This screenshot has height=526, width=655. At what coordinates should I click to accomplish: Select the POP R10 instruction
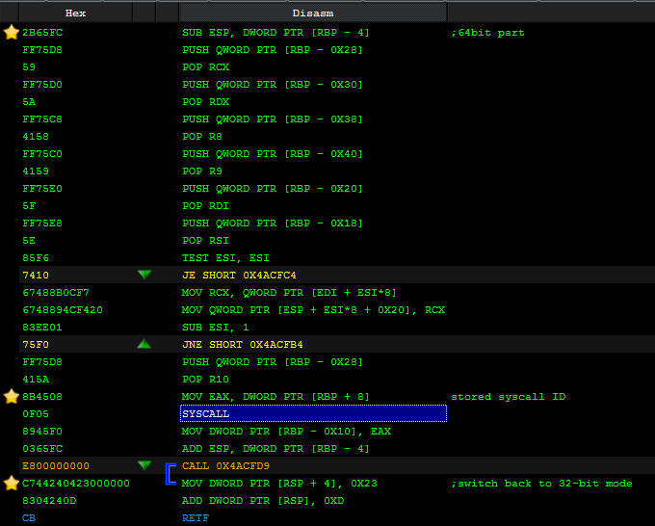tap(205, 379)
